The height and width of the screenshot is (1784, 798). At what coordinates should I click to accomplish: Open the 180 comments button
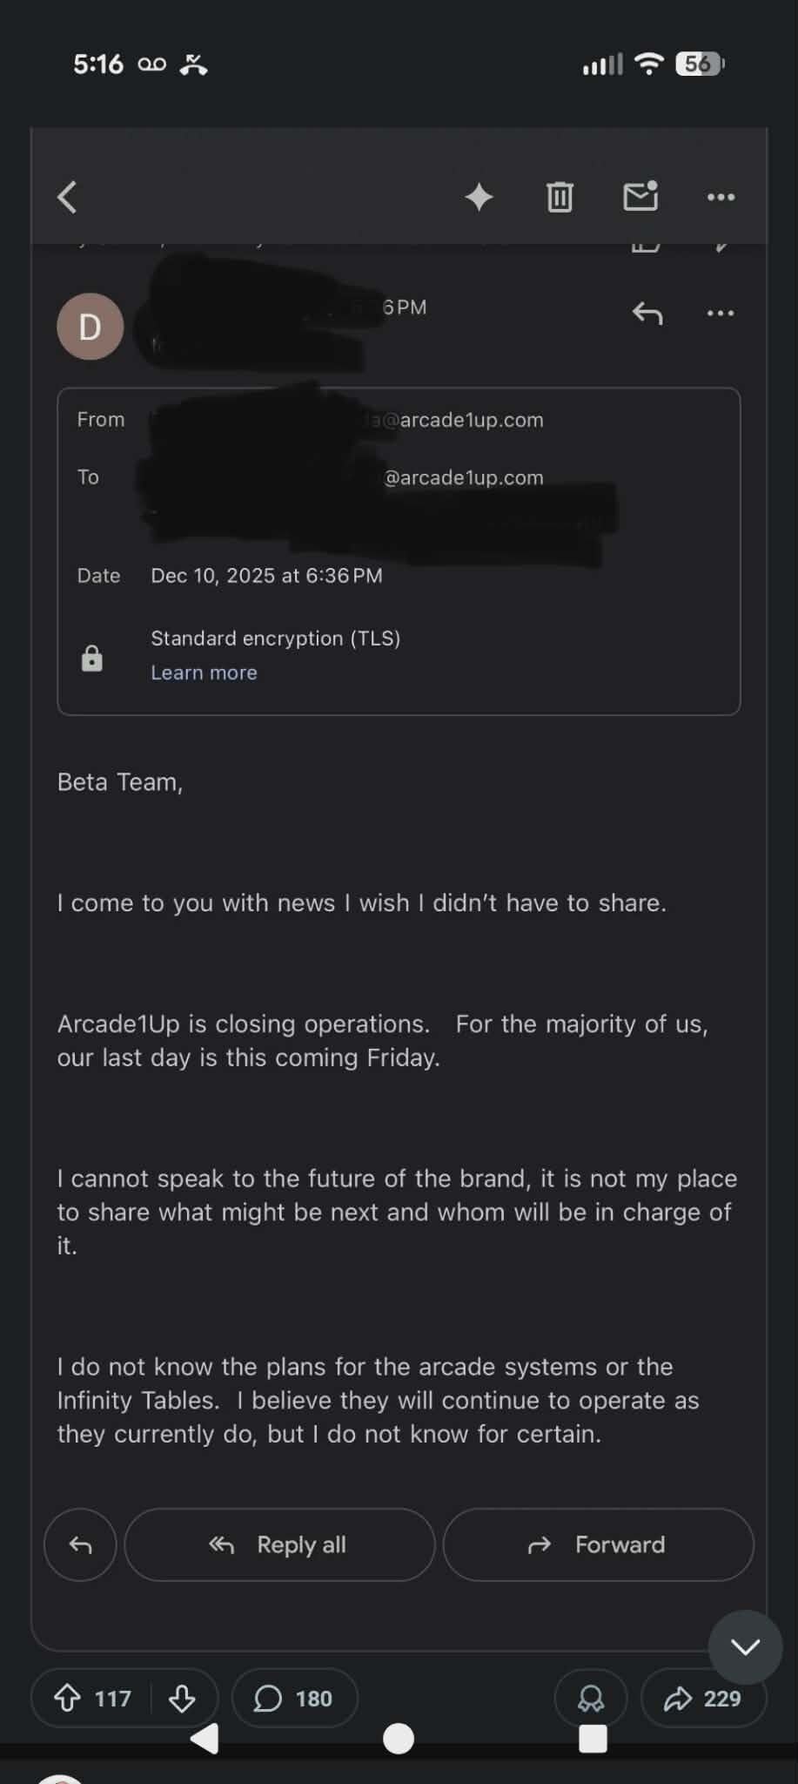click(294, 1698)
